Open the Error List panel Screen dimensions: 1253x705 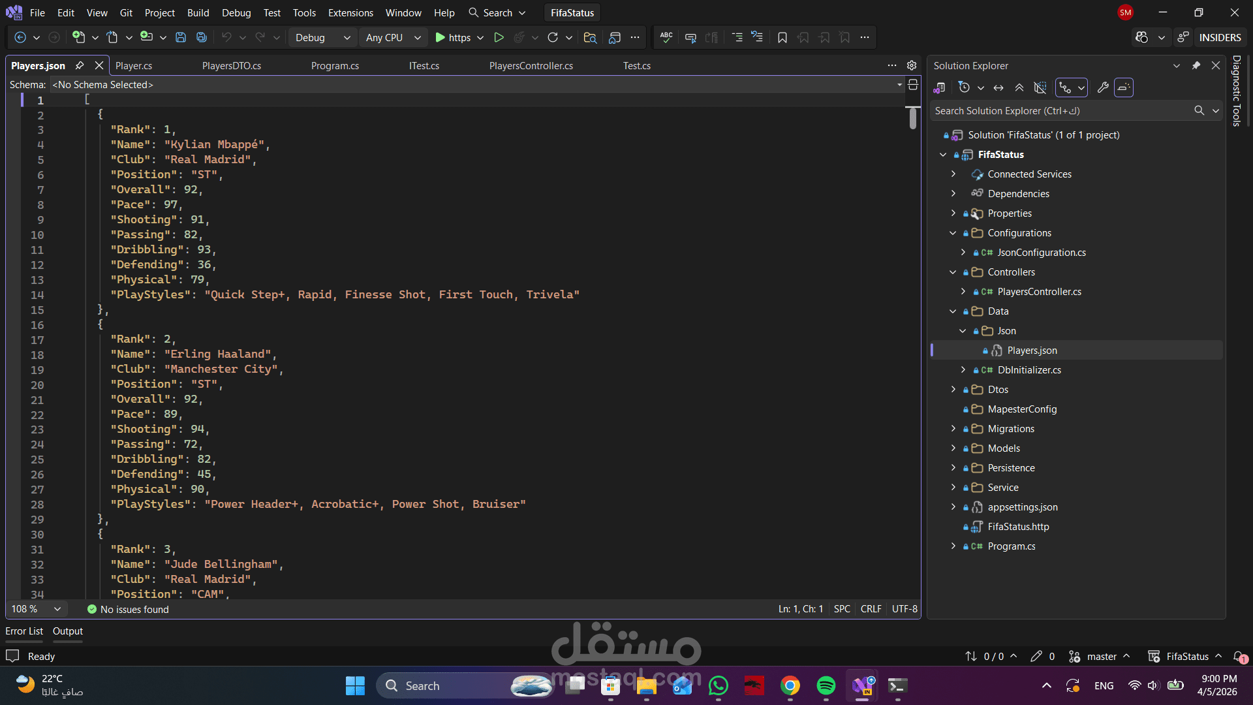point(24,631)
